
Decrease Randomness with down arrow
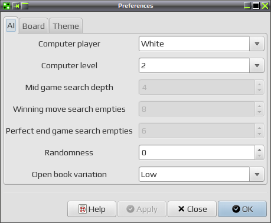point(259,156)
